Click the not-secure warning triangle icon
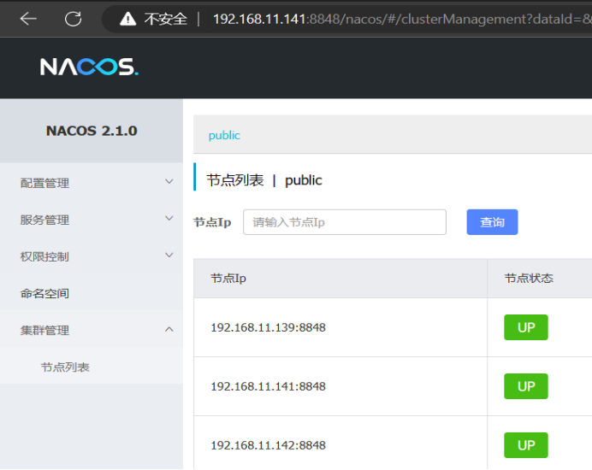This screenshot has width=592, height=470. 127,19
